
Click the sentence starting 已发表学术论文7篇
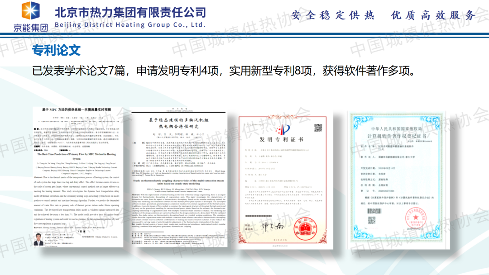[223, 71]
